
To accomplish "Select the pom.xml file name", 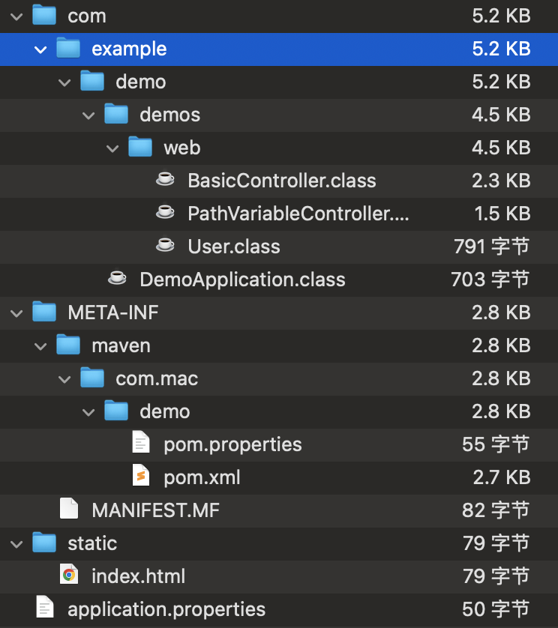I will click(202, 477).
